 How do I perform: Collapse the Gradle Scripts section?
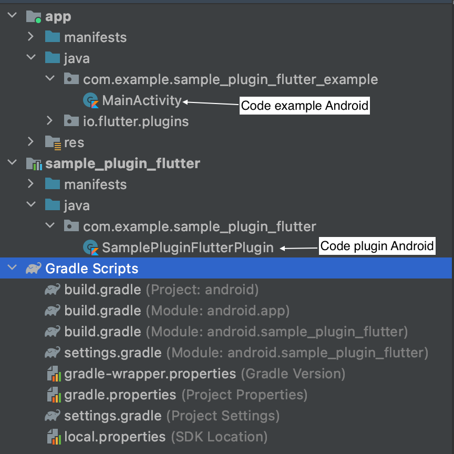coord(12,269)
